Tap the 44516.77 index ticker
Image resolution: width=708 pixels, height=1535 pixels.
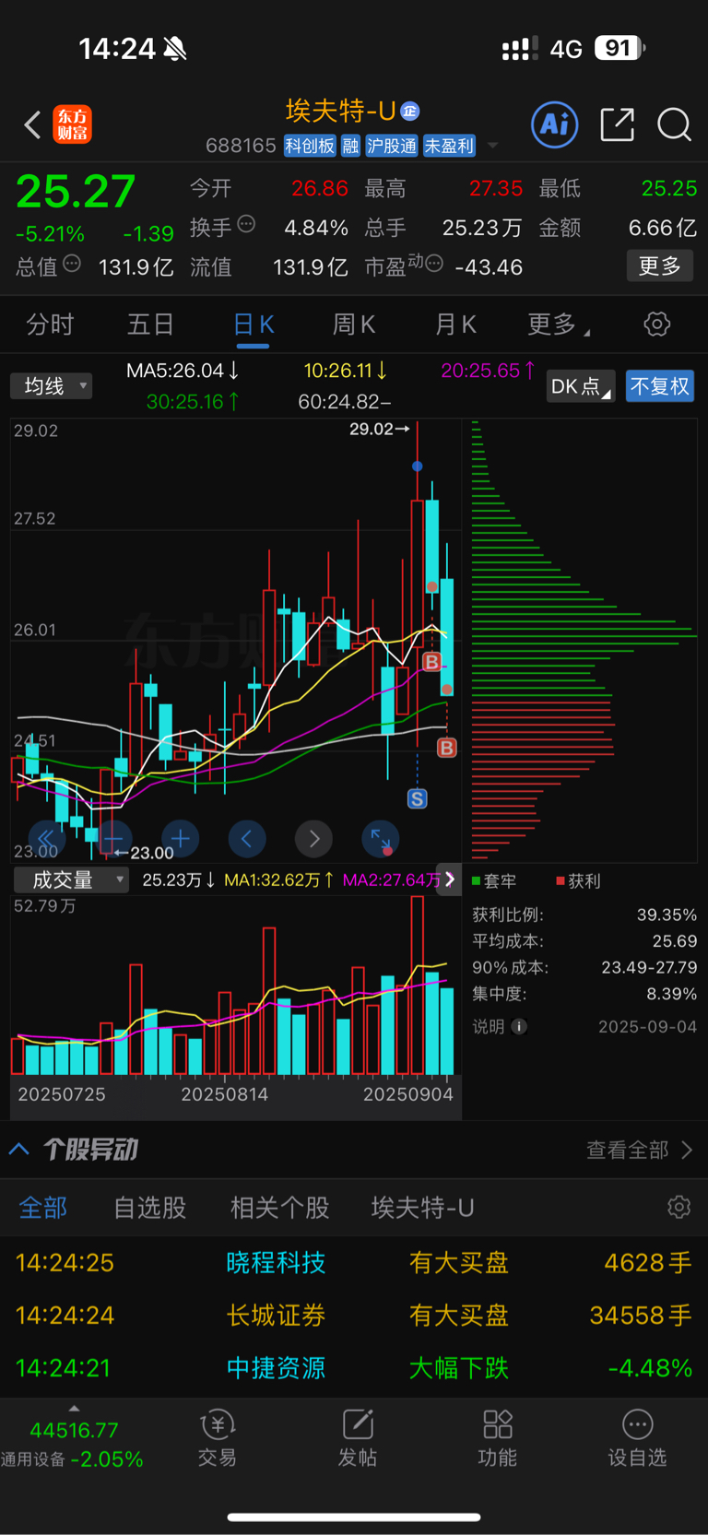(74, 1430)
